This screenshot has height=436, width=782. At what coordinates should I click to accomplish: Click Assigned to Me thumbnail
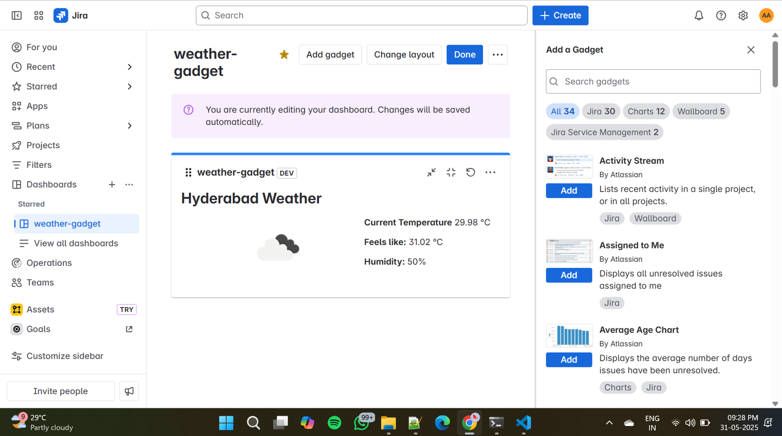569,251
